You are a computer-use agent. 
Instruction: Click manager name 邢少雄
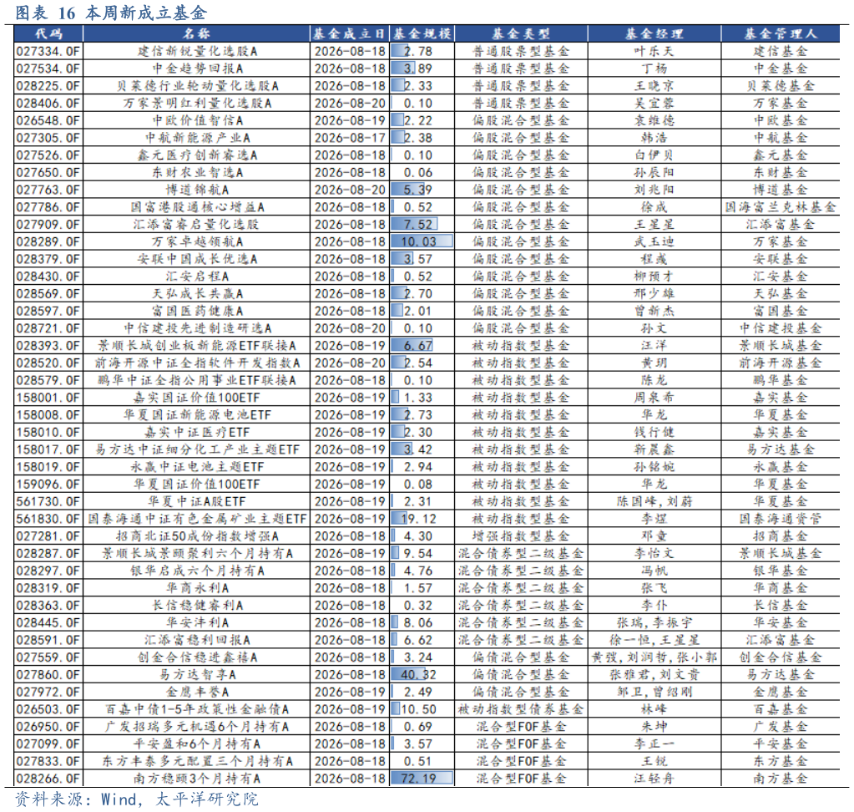(654, 294)
